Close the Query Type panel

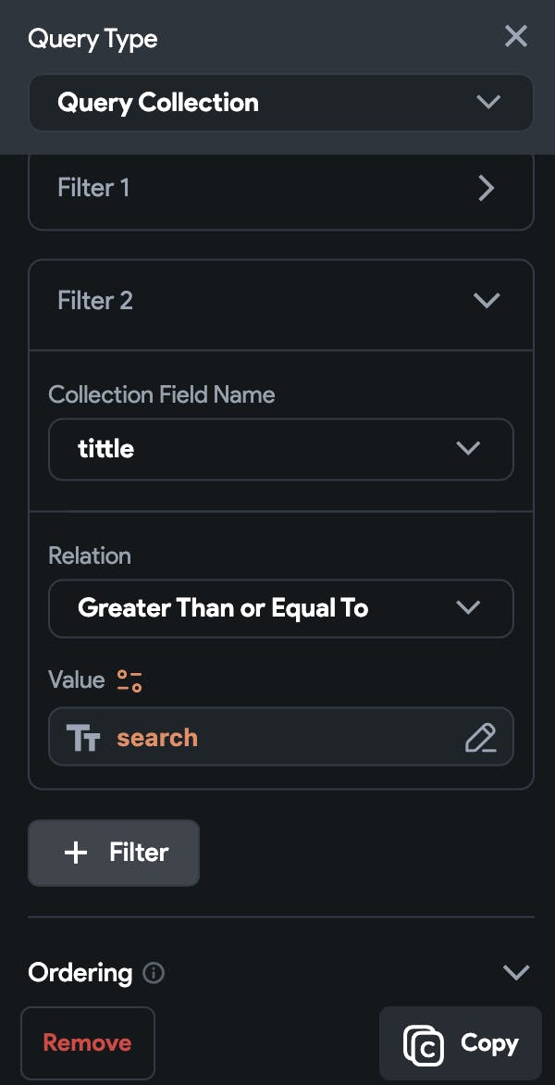(x=515, y=37)
